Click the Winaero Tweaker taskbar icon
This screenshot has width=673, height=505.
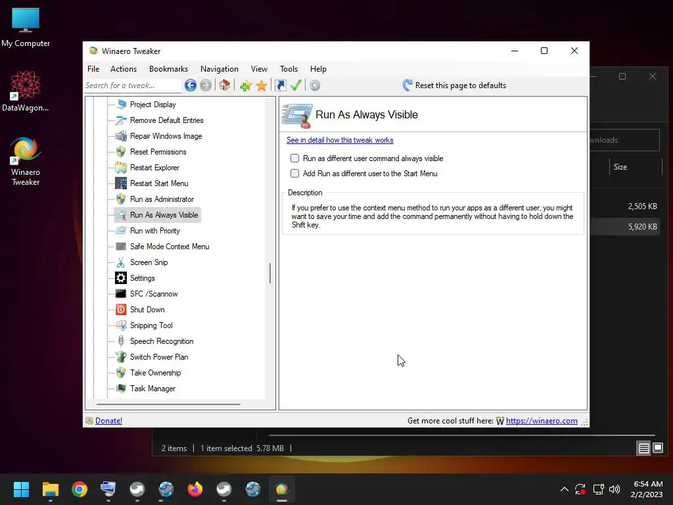(x=281, y=489)
